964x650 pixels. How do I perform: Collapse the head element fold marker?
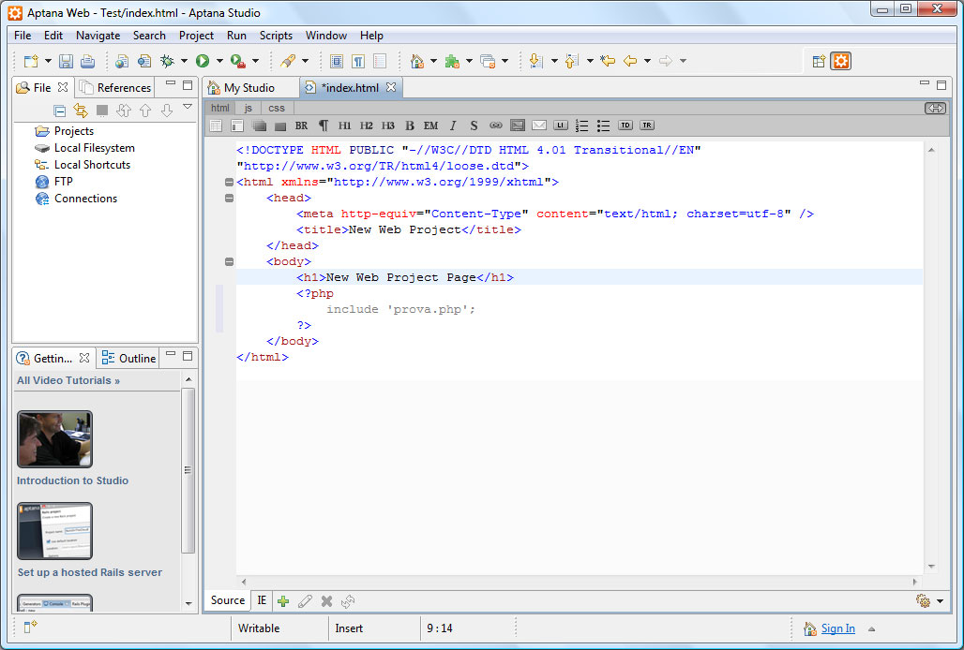click(x=230, y=199)
